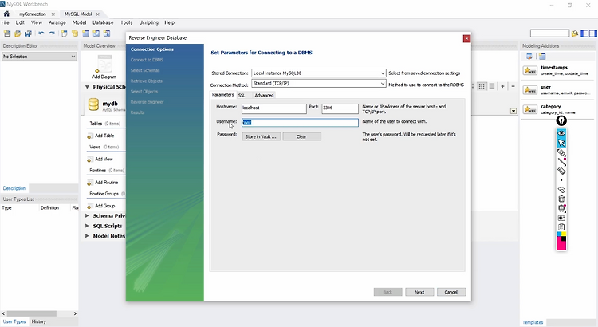Pick the yellow color swatch in annotation bar
The width and height of the screenshot is (598, 327).
(x=564, y=234)
